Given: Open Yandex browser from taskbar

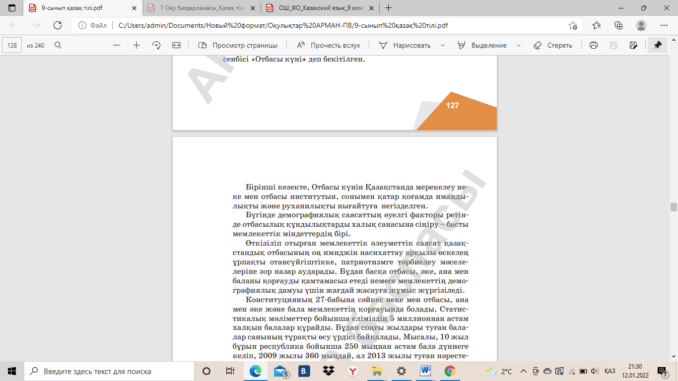Looking at the screenshot, I should click(352, 371).
